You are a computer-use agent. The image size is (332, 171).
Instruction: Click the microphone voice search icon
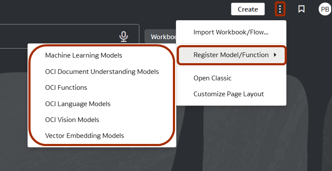click(x=124, y=37)
